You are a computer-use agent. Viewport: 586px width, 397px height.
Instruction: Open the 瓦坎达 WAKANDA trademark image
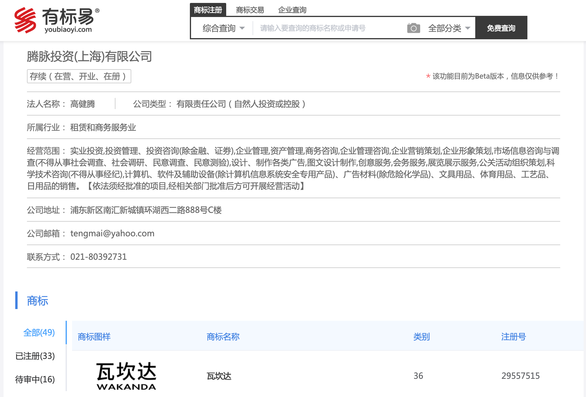[126, 376]
